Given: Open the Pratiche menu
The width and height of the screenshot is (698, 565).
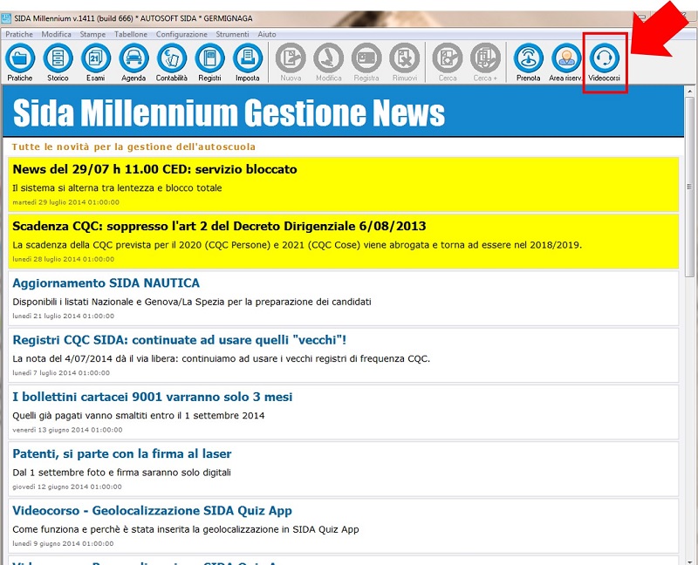Looking at the screenshot, I should coord(19,34).
